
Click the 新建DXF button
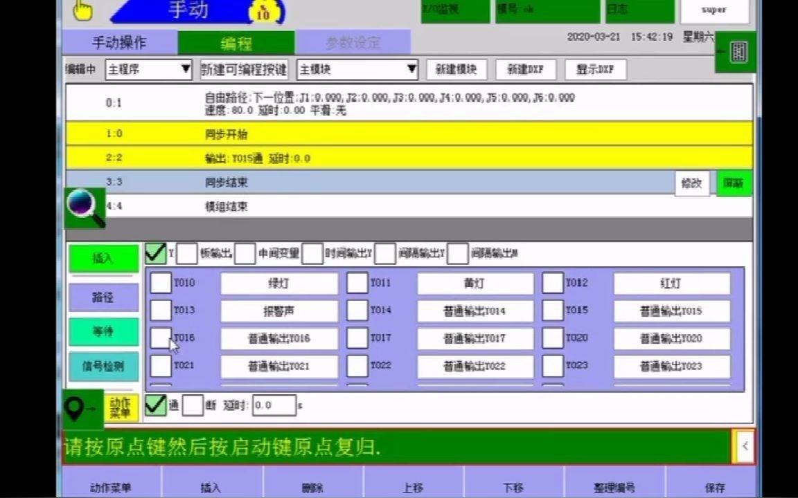(526, 70)
